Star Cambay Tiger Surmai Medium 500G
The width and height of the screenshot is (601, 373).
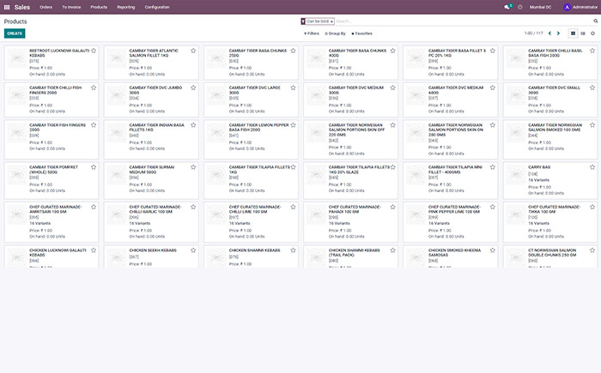(x=193, y=167)
